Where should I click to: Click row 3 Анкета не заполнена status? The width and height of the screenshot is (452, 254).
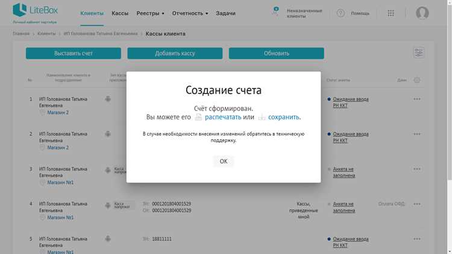coord(344,173)
